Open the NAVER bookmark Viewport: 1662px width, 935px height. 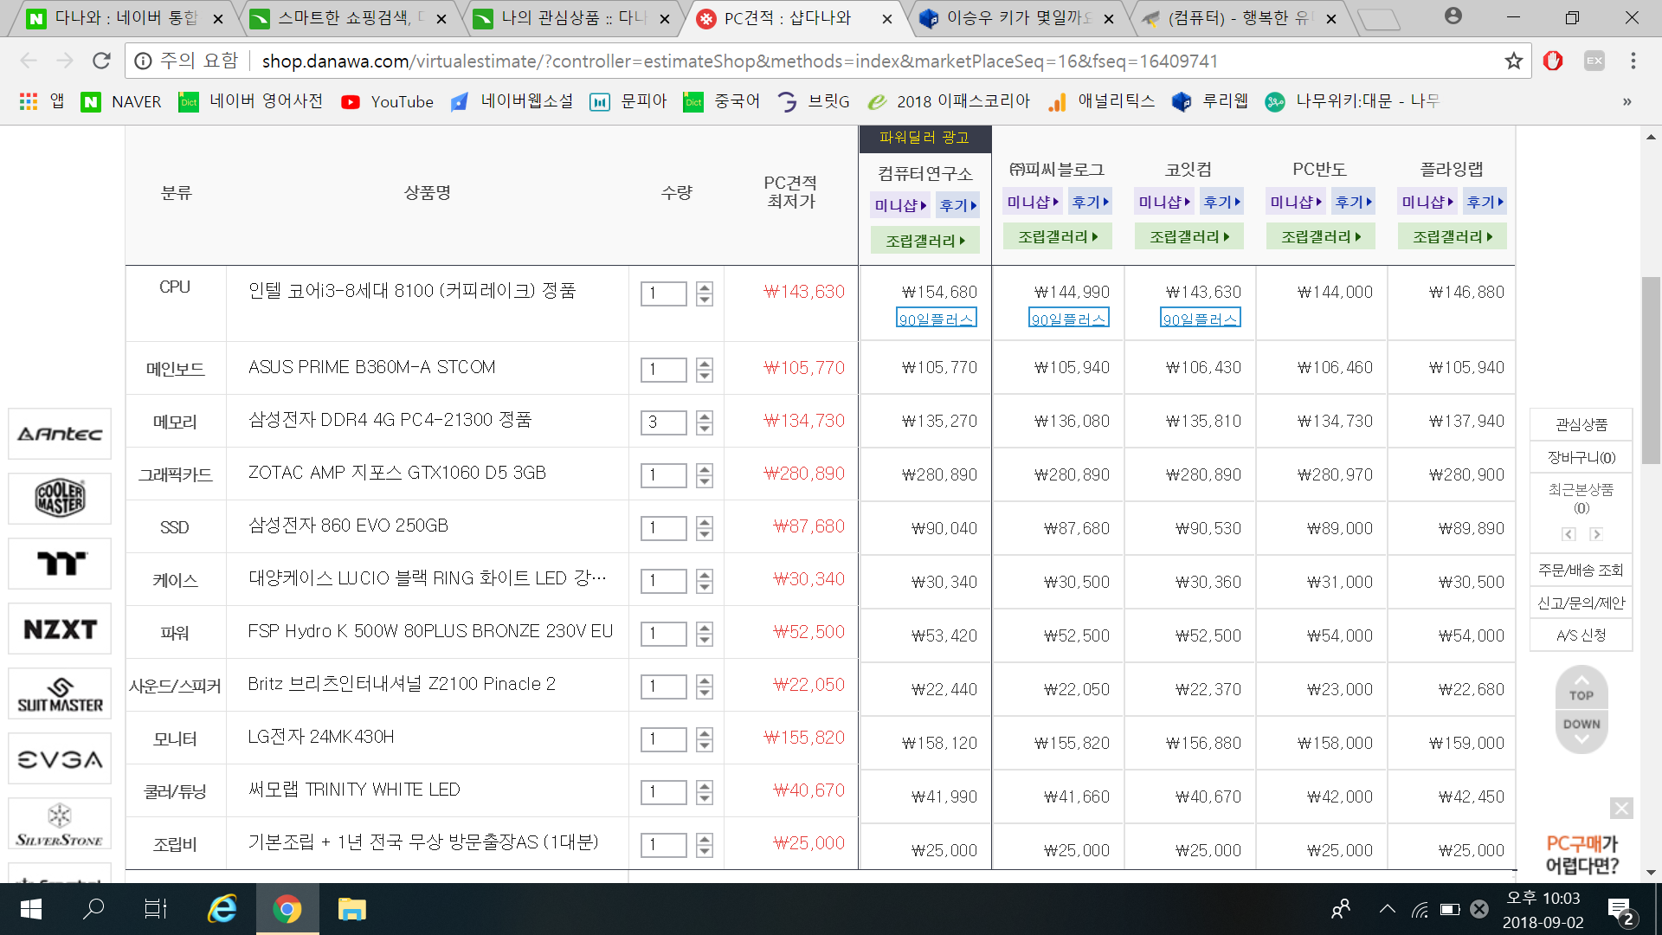pos(121,101)
